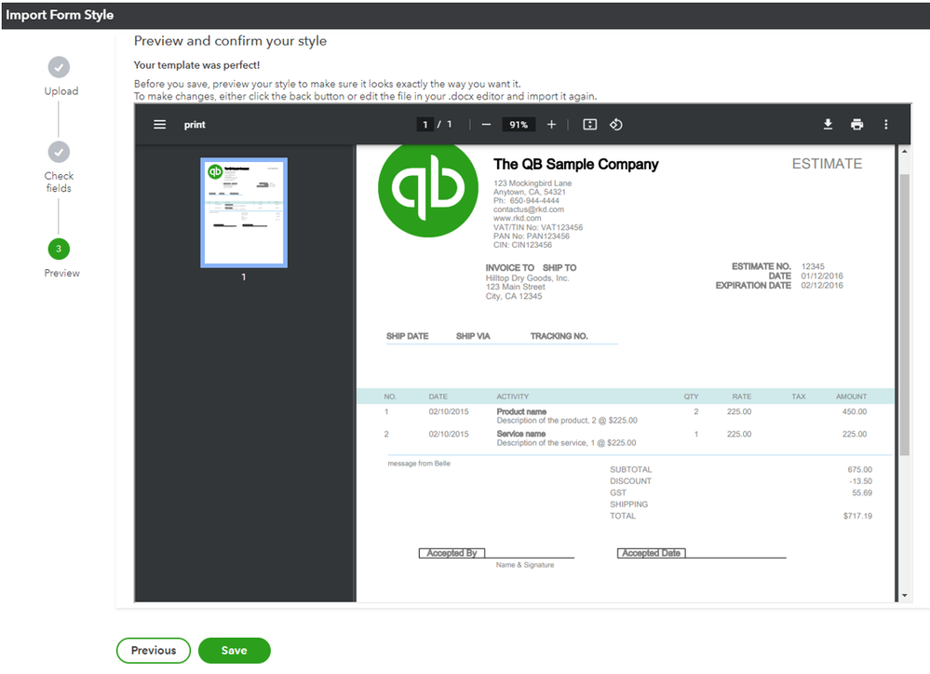Click the 'ESTIMATE NO.' label

(761, 266)
